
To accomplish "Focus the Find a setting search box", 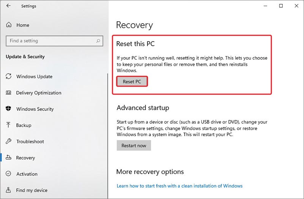I will [54, 41].
